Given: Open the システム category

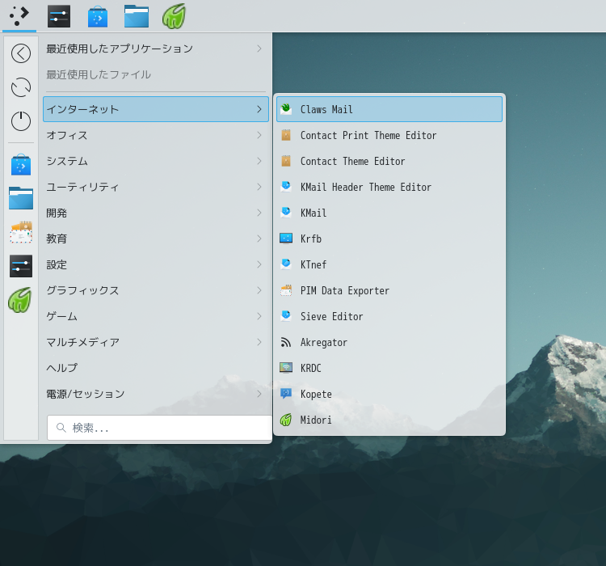Looking at the screenshot, I should 156,161.
